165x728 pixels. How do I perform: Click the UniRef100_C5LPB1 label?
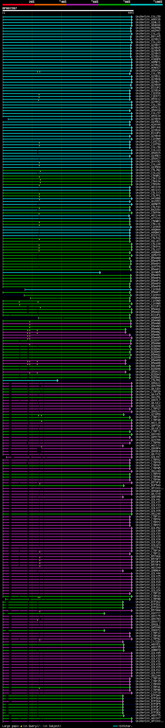click(148, 380)
